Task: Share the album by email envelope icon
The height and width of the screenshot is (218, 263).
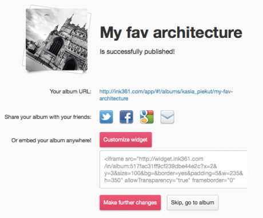Action: click(x=168, y=116)
